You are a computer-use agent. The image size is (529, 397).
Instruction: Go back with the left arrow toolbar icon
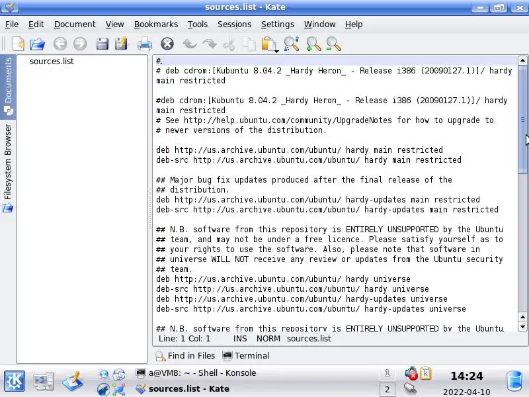click(60, 44)
